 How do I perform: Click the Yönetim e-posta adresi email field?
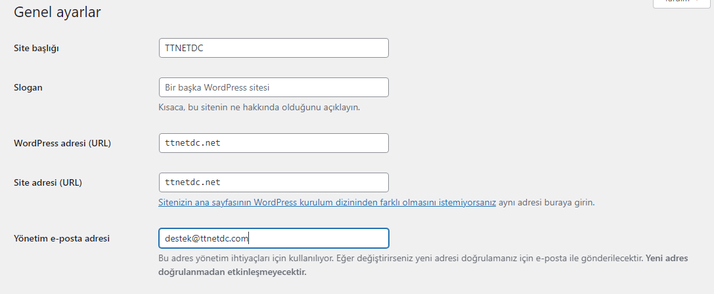point(274,238)
